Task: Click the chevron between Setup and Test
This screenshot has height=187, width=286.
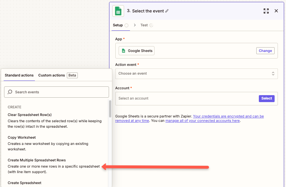Action: (x=135, y=25)
